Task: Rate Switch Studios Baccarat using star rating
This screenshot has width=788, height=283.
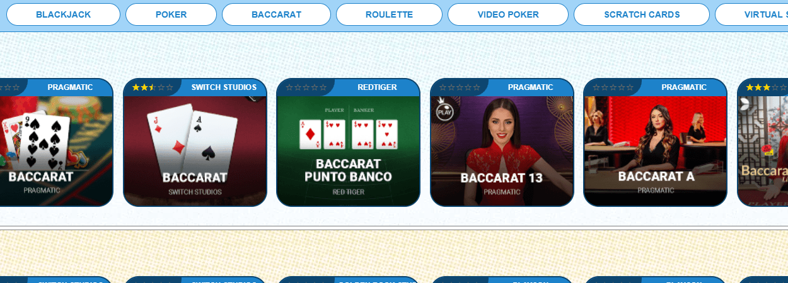Action: coord(152,87)
